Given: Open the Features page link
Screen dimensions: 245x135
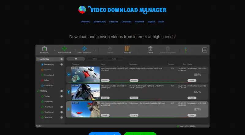Looking at the screenshot, I should click(114, 21).
